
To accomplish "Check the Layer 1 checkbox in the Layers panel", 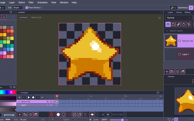I will click(180, 54).
